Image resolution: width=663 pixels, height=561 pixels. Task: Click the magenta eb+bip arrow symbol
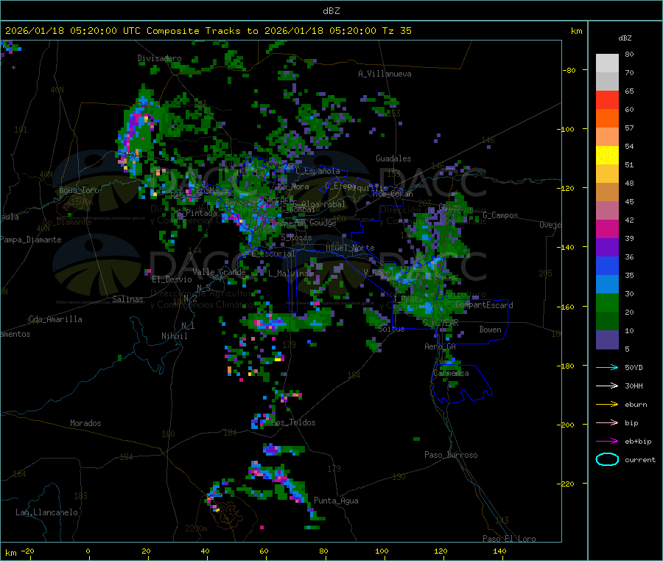pyautogui.click(x=607, y=442)
